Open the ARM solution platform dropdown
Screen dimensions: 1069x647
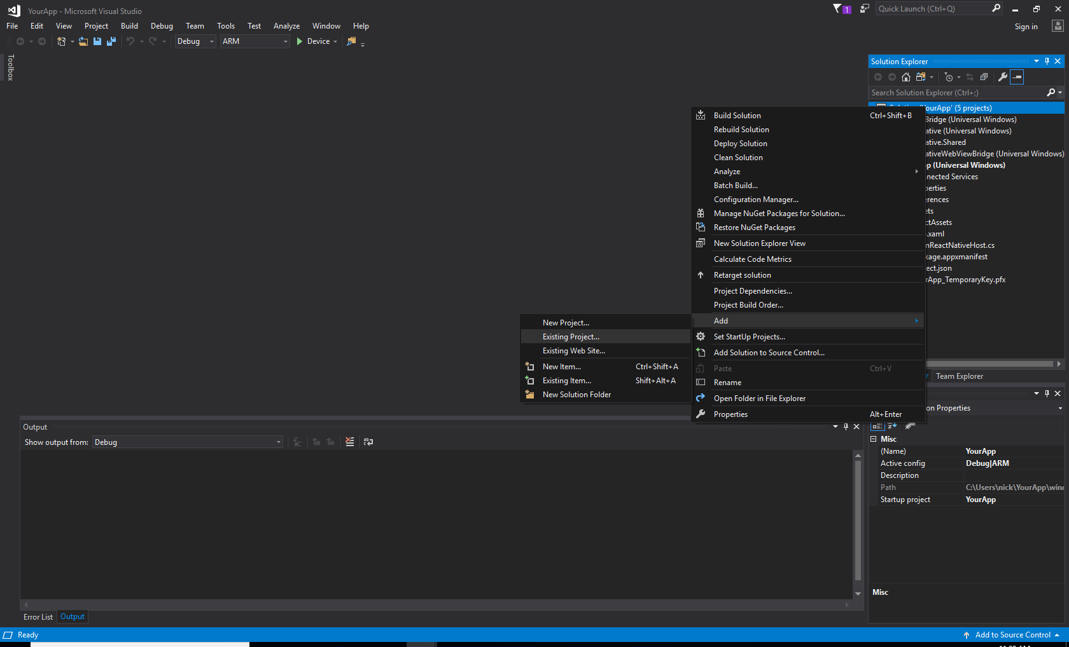pyautogui.click(x=255, y=41)
